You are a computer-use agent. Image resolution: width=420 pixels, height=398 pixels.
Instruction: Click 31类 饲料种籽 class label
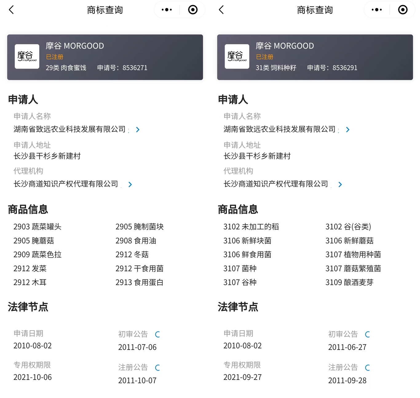click(276, 68)
